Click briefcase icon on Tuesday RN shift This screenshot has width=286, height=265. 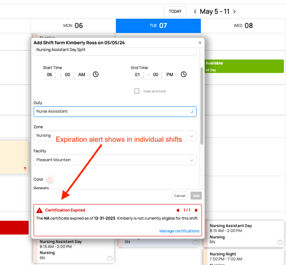tap(195, 242)
